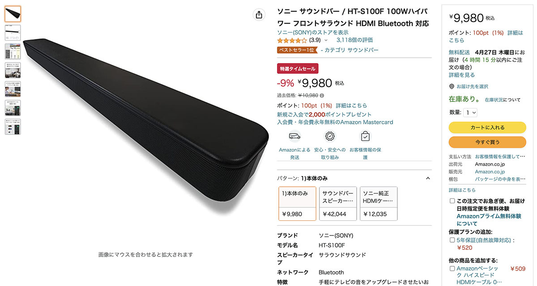Screen dimensions: 537x286
Task: Click the customer information protection icon
Action: click(365, 136)
